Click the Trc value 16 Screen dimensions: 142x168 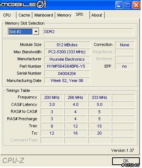(x=76, y=133)
